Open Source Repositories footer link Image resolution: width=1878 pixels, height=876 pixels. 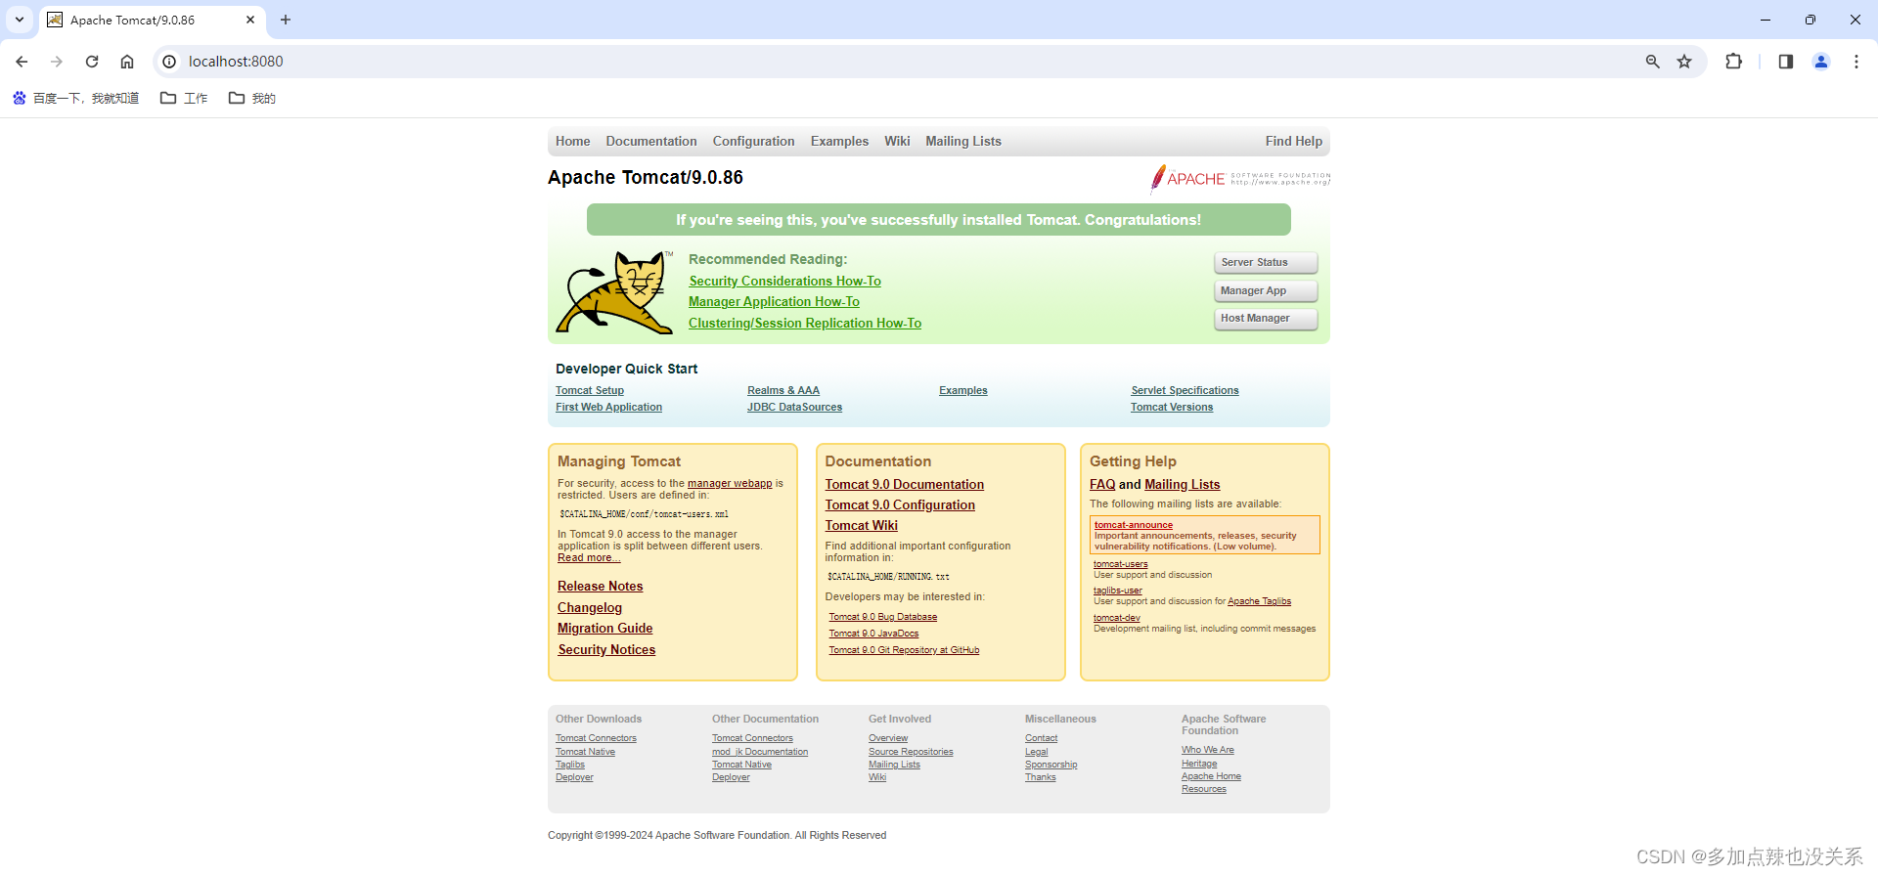click(x=911, y=752)
